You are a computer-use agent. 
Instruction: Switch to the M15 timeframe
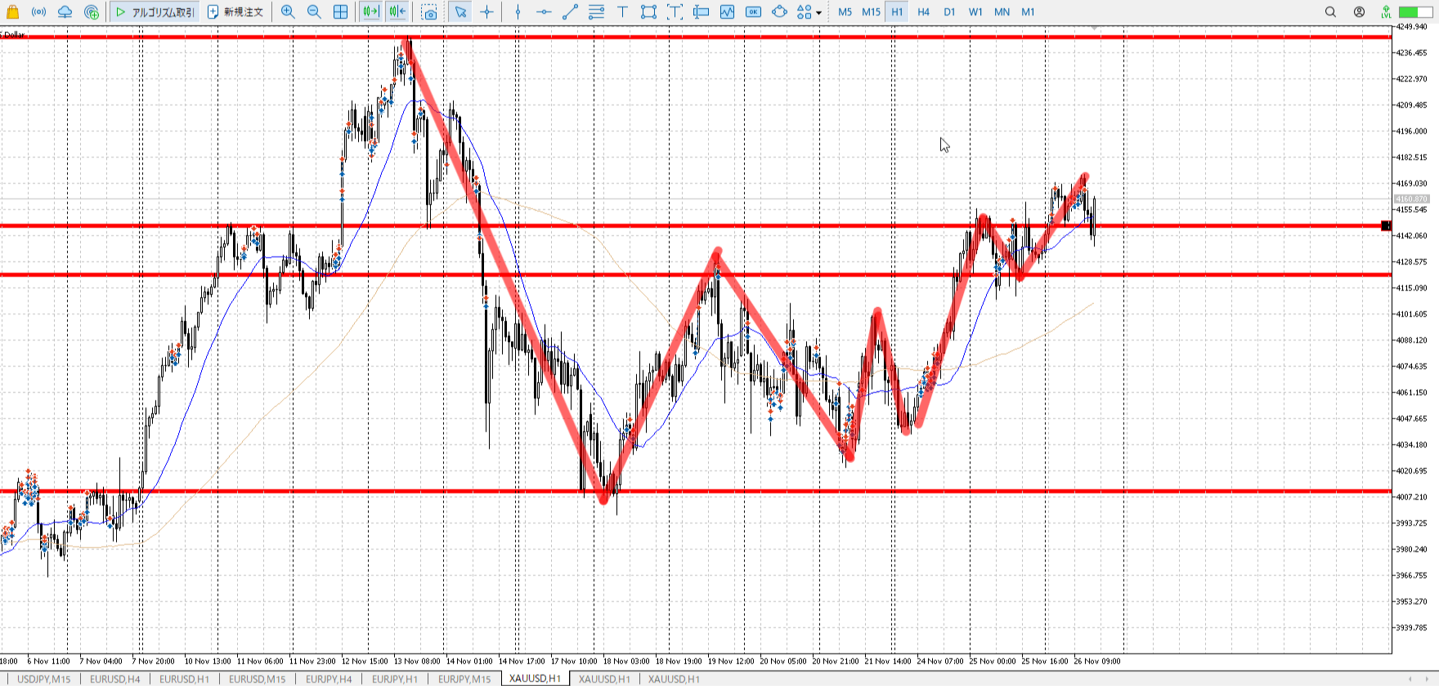pos(871,11)
